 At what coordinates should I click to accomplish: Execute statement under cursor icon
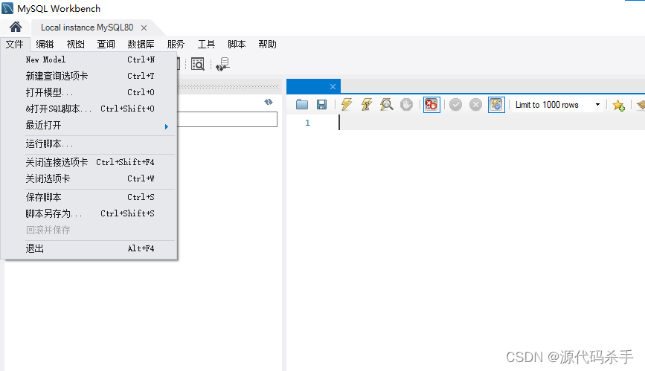366,105
